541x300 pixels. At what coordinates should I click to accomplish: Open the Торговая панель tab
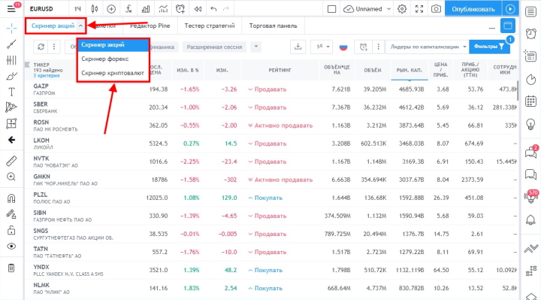pos(273,26)
